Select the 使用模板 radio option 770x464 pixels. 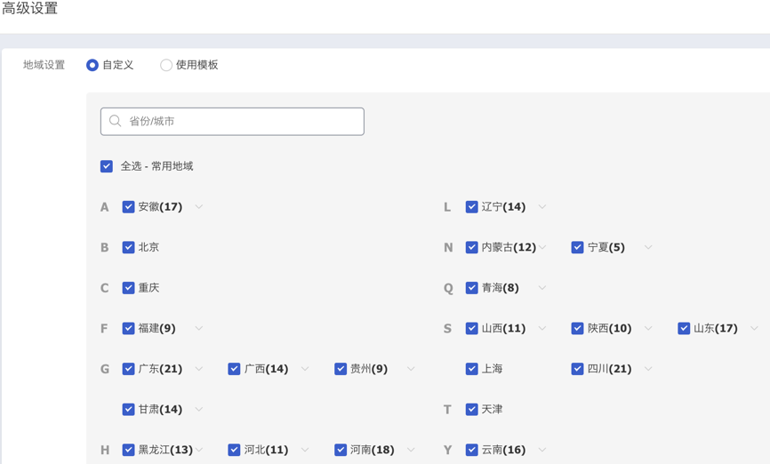click(166, 65)
